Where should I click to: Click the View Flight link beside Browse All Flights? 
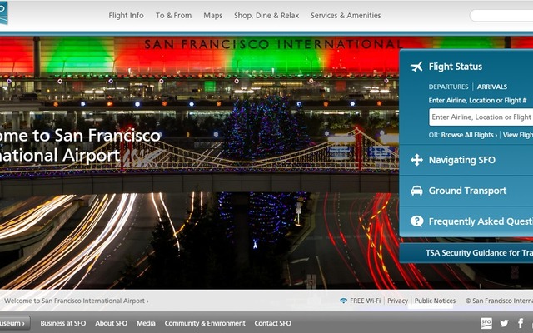coord(518,135)
